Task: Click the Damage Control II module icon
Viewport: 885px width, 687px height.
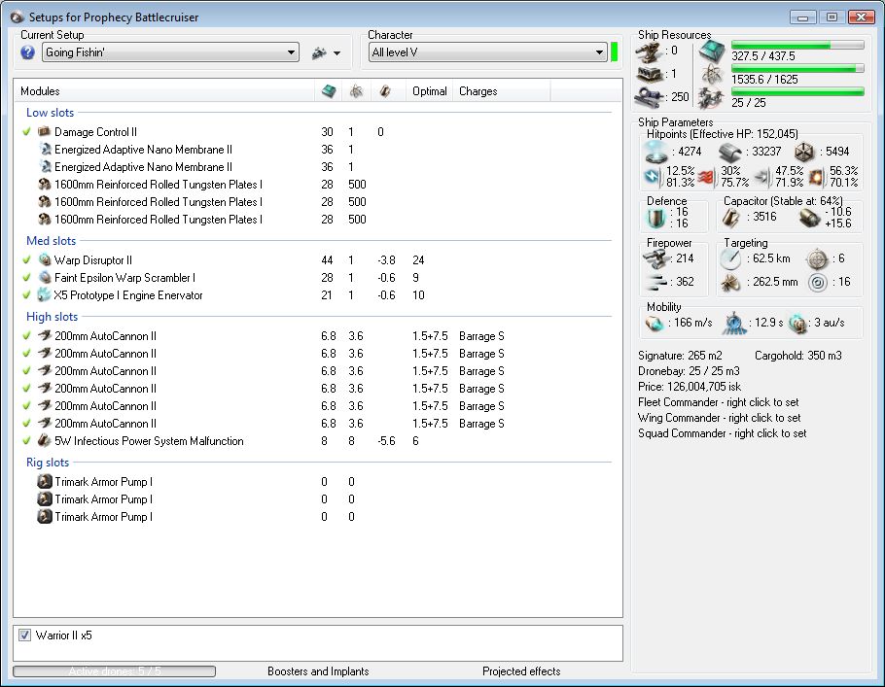Action: click(x=44, y=131)
